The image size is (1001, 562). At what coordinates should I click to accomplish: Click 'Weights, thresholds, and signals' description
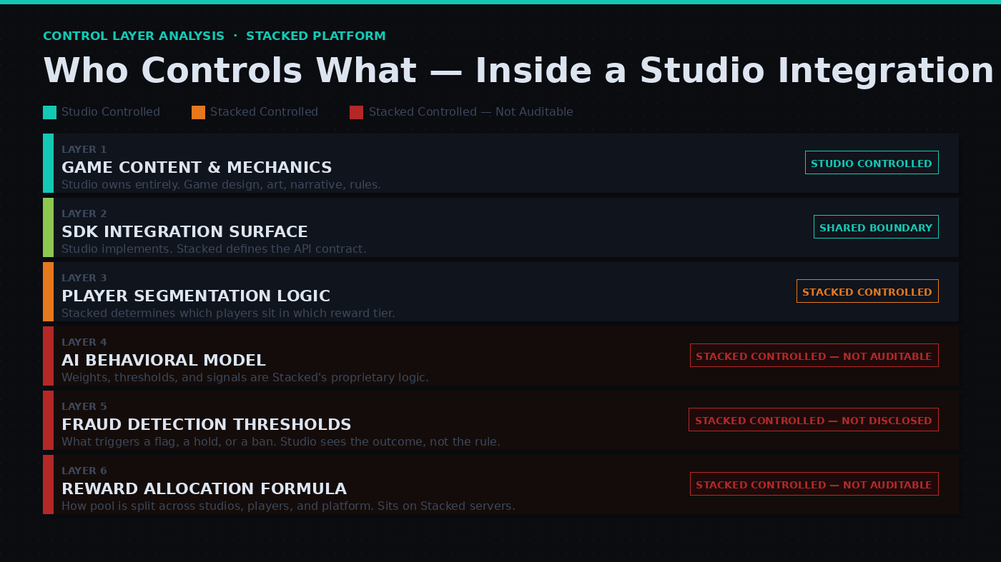pyautogui.click(x=245, y=378)
